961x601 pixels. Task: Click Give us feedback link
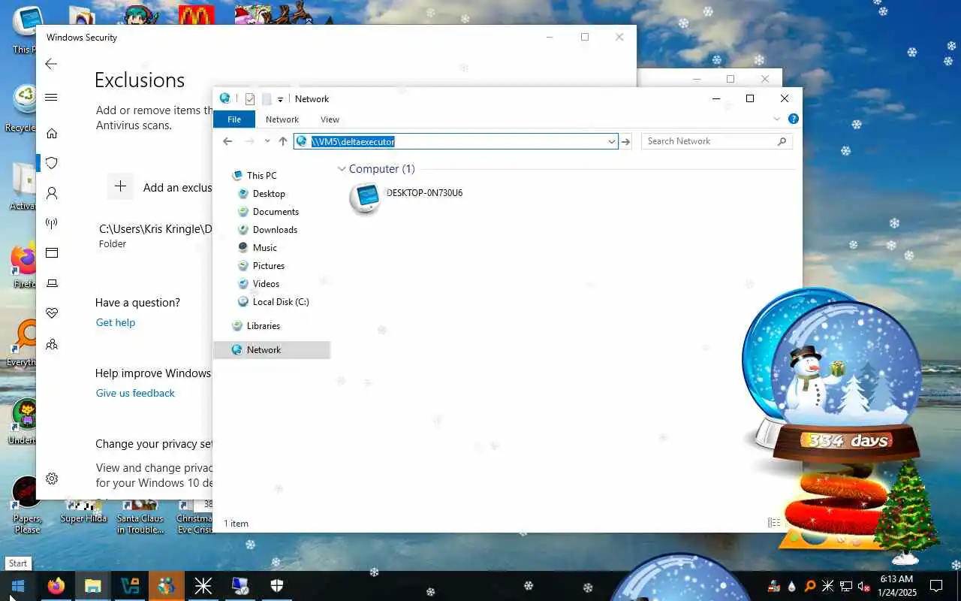pyautogui.click(x=135, y=393)
